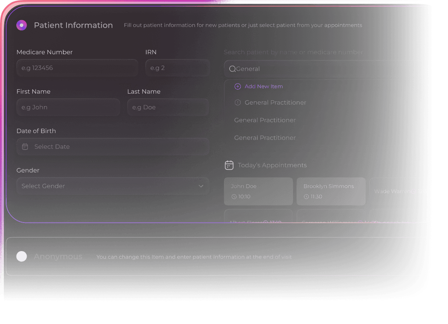Click the Today's Appointments calendar icon

pyautogui.click(x=229, y=165)
